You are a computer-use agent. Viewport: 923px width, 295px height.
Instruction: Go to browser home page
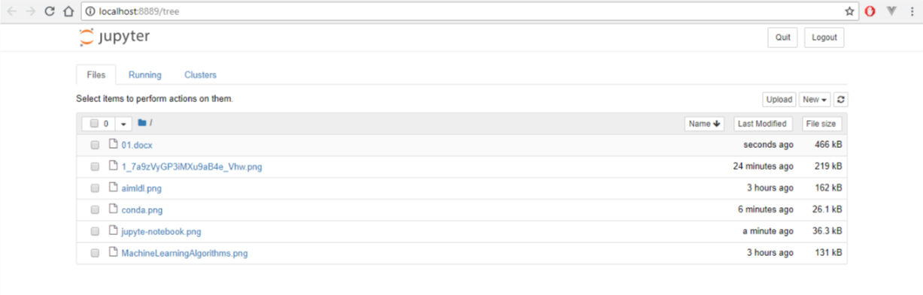[68, 11]
